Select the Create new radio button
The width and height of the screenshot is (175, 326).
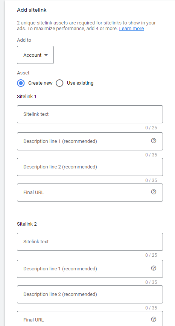(x=21, y=83)
